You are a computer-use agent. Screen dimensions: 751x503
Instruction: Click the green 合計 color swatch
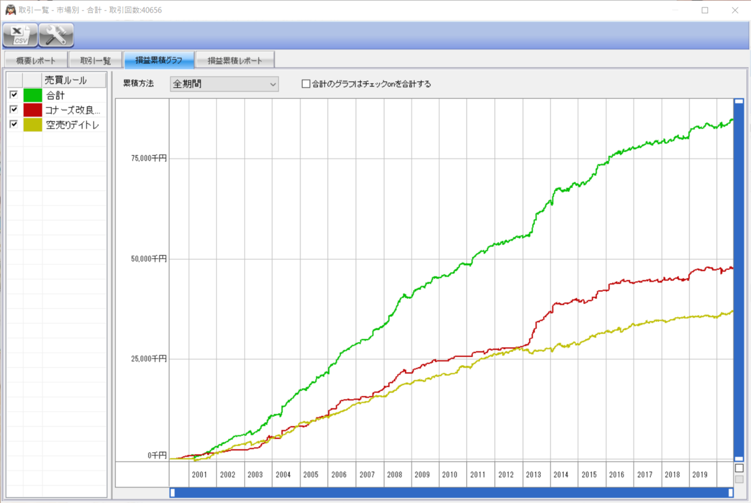33,95
